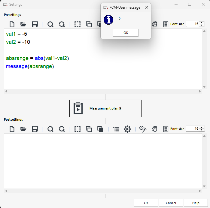Click inside the empty Postsettings editor area
Image resolution: width=210 pixels, height=208 pixels.
(102, 161)
